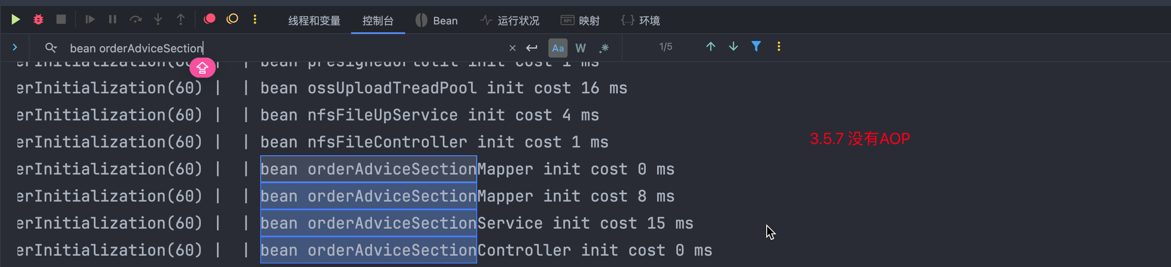Click the filter search results icon
This screenshot has width=1171, height=267.
[x=756, y=46]
